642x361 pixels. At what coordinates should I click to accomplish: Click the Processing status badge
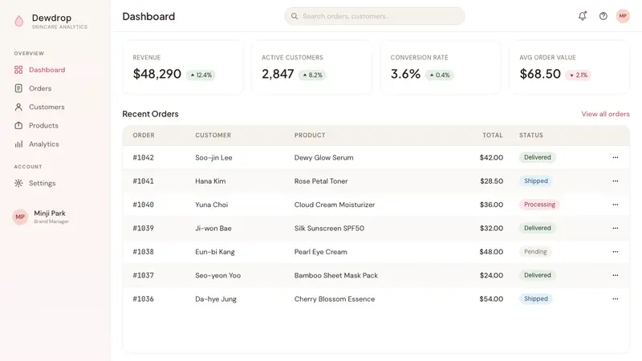coord(539,205)
